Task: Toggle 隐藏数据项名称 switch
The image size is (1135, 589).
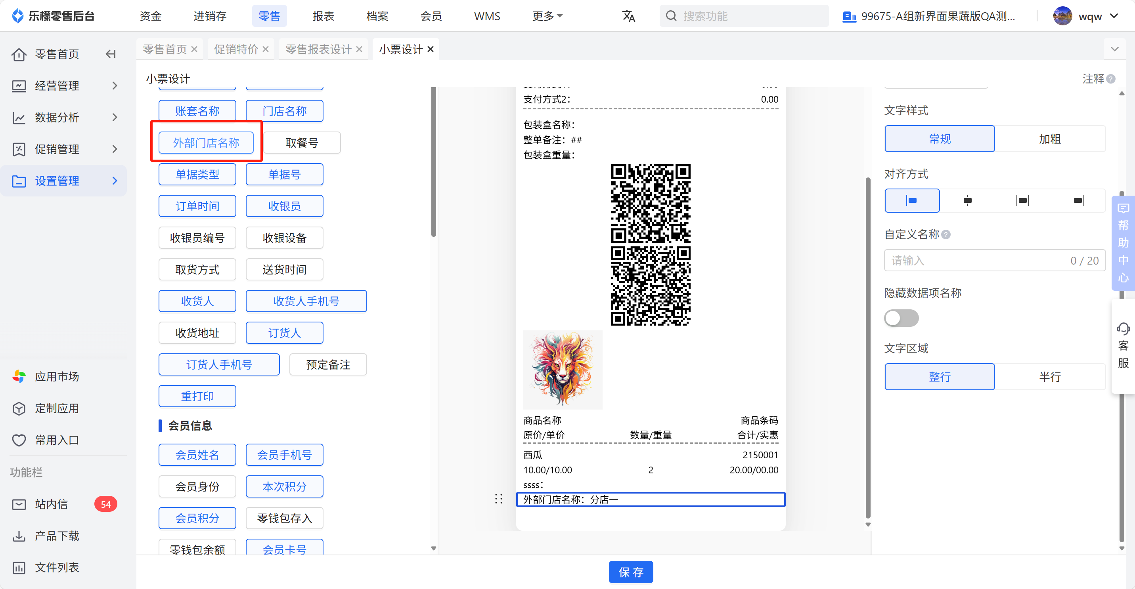Action: coord(901,318)
